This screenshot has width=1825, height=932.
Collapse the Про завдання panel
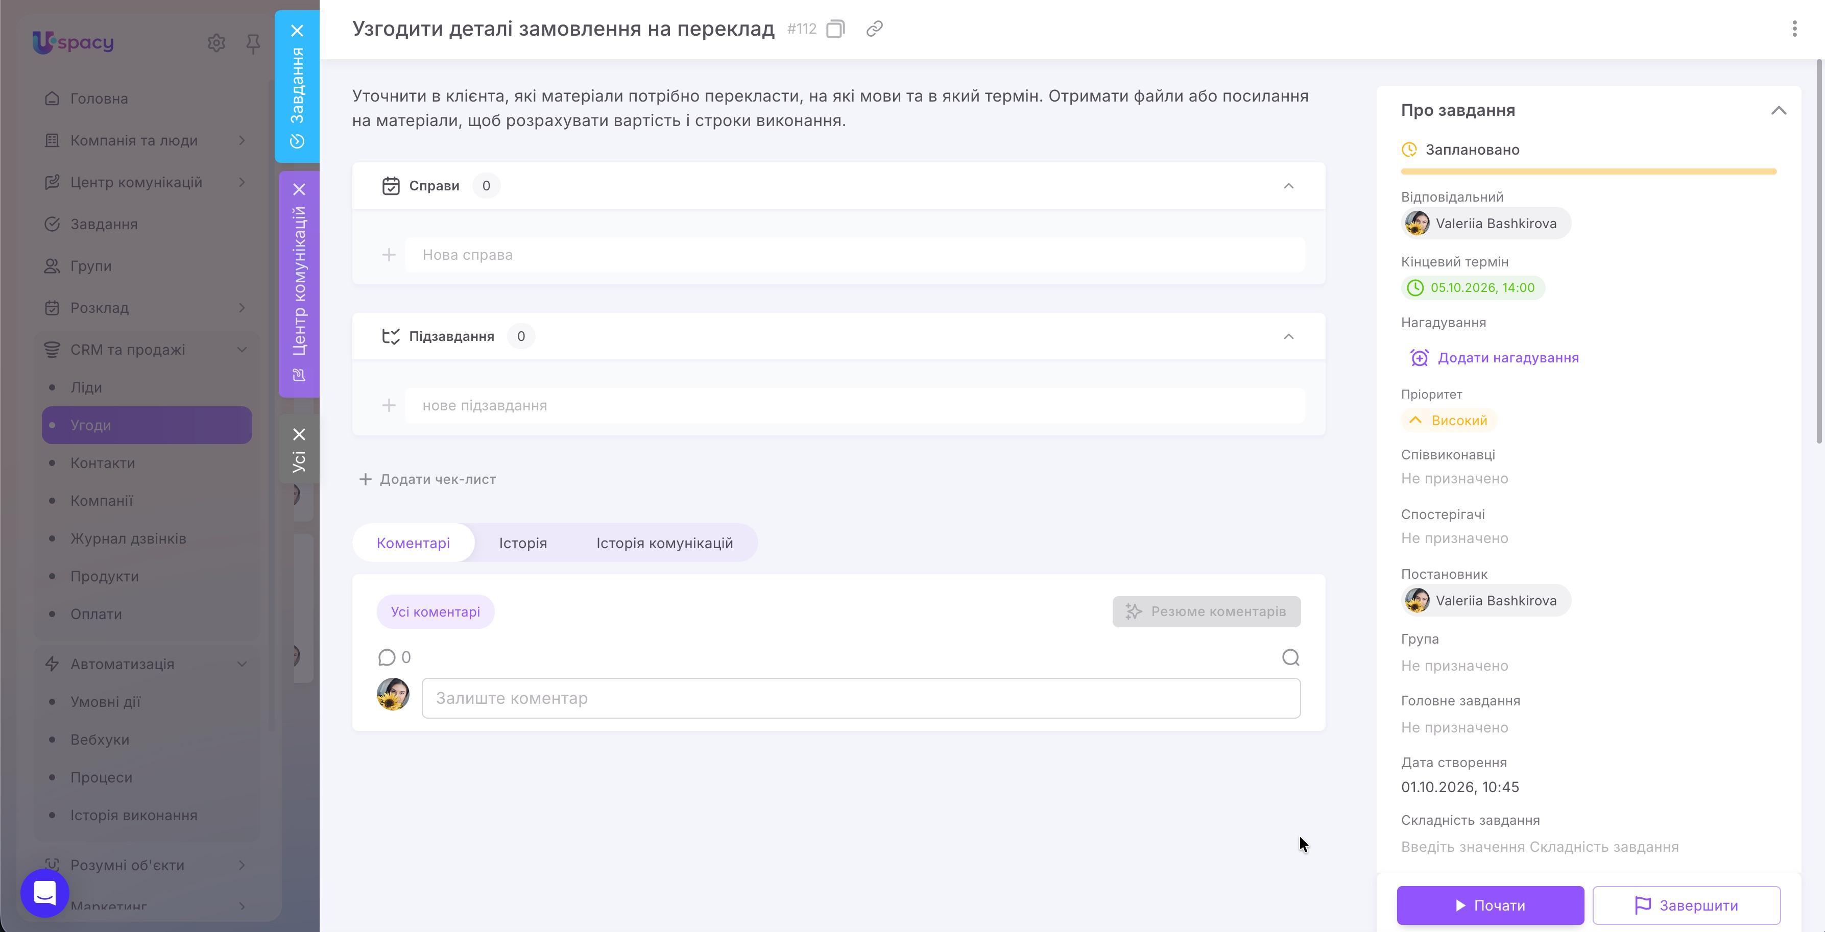tap(1778, 110)
